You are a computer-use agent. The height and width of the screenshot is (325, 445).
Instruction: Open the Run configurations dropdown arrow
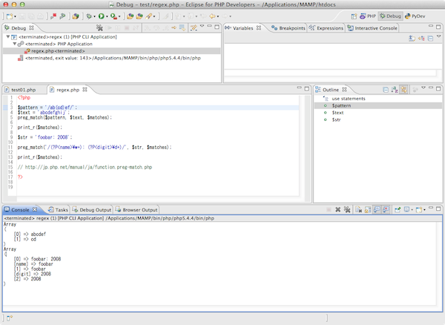point(107,17)
